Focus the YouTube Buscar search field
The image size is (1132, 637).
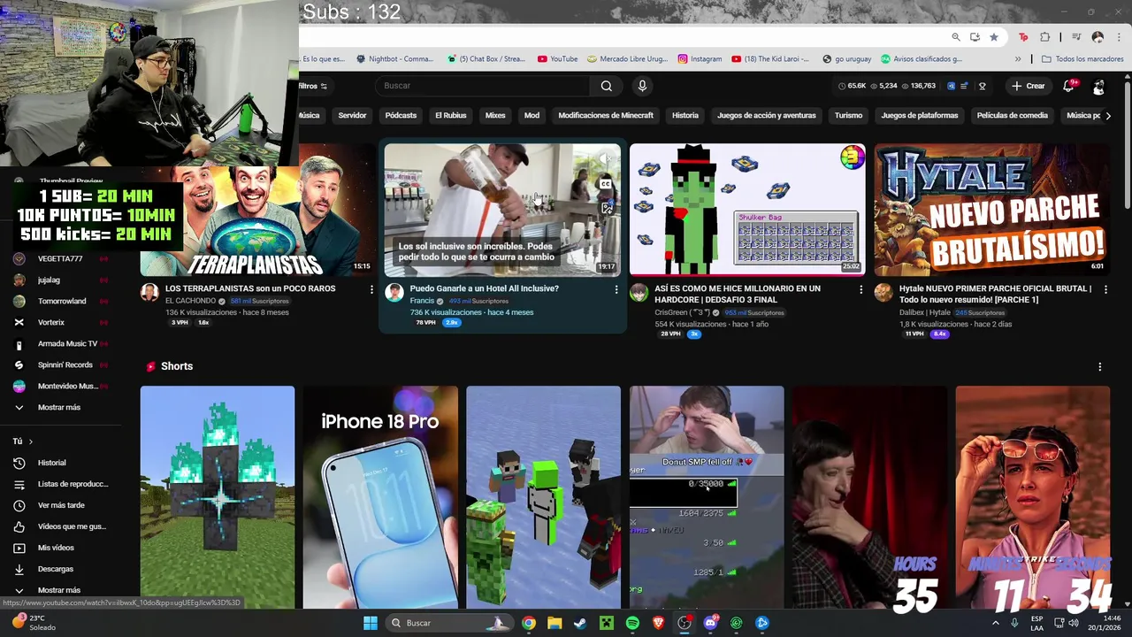click(484, 86)
